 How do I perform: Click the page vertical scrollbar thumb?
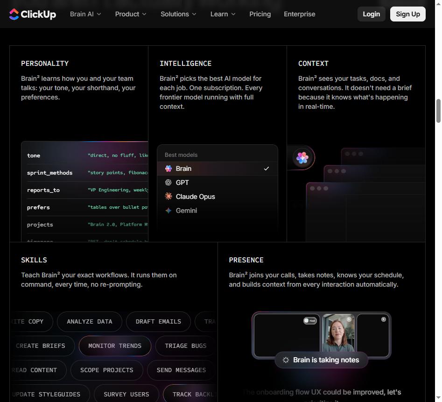tap(438, 111)
